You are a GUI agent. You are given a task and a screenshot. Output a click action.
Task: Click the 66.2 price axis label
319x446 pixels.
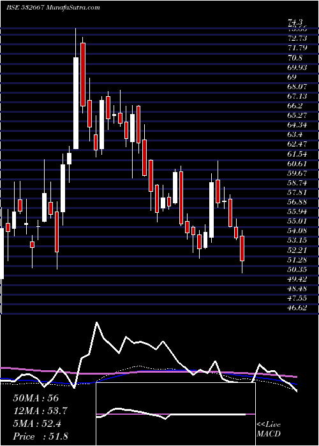(x=295, y=106)
